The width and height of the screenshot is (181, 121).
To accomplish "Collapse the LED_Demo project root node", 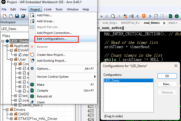I will 3,41.
